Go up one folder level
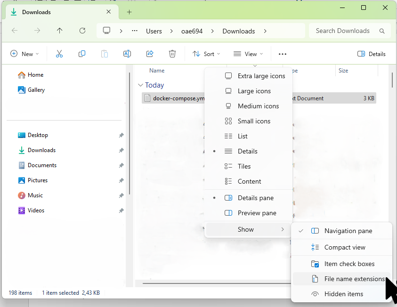Image resolution: width=397 pixels, height=307 pixels. click(x=59, y=31)
